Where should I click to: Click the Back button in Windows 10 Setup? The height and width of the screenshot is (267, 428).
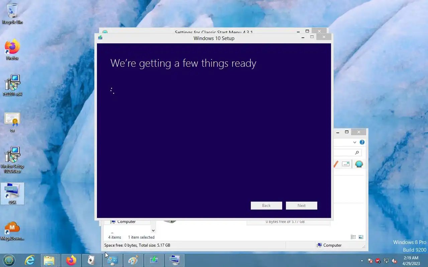[x=266, y=206]
